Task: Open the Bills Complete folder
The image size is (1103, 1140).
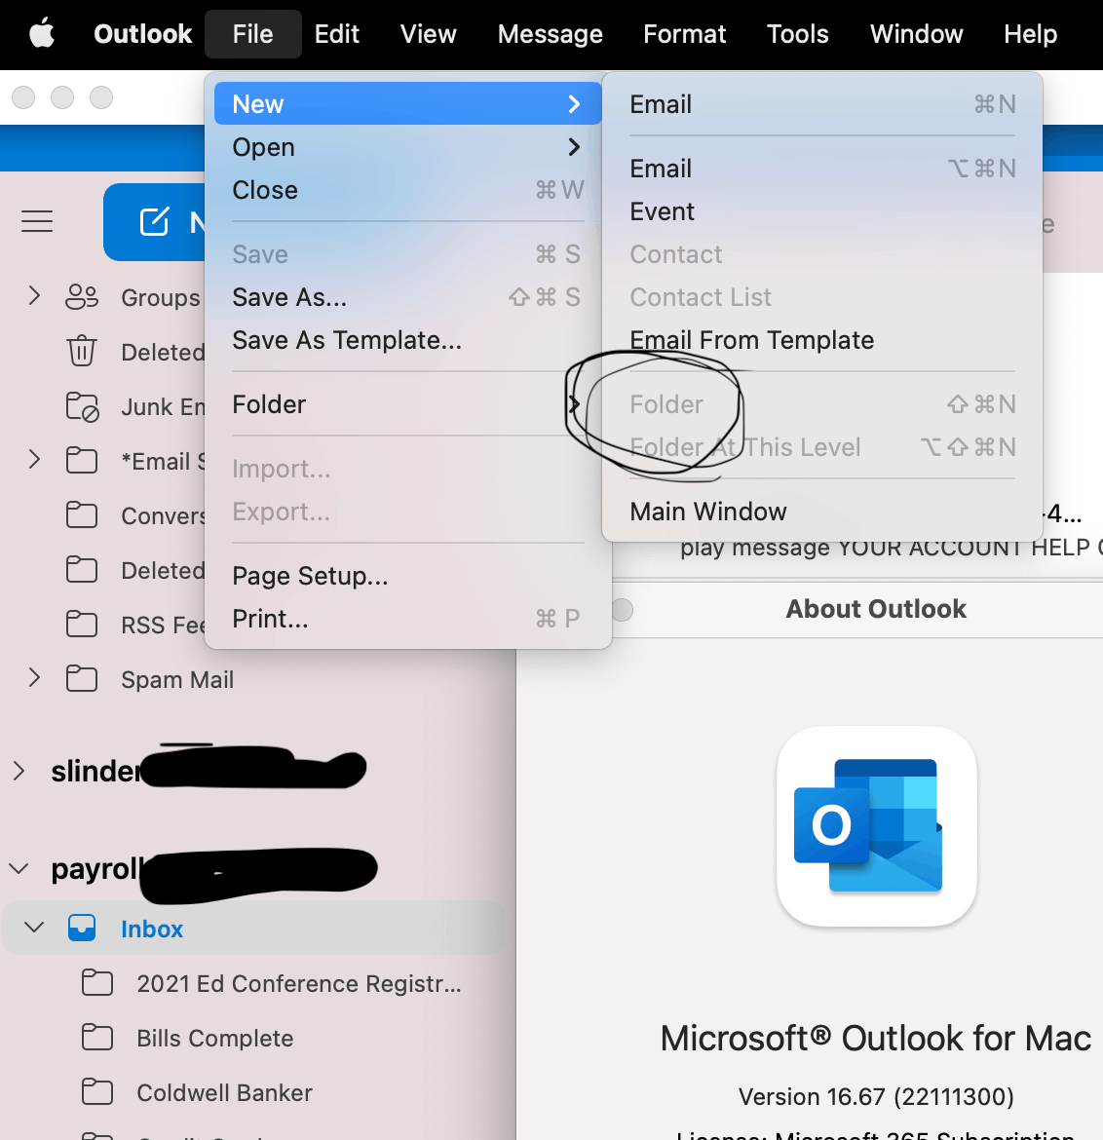Action: click(x=215, y=1039)
